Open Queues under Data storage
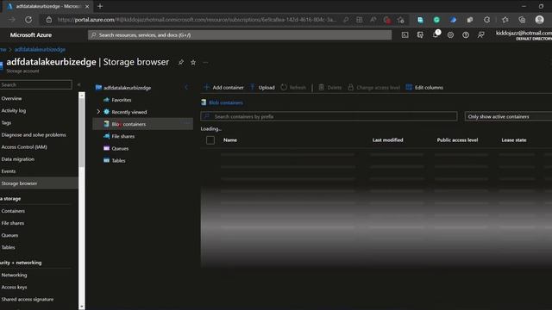This screenshot has width=552, height=310. [x=9, y=235]
